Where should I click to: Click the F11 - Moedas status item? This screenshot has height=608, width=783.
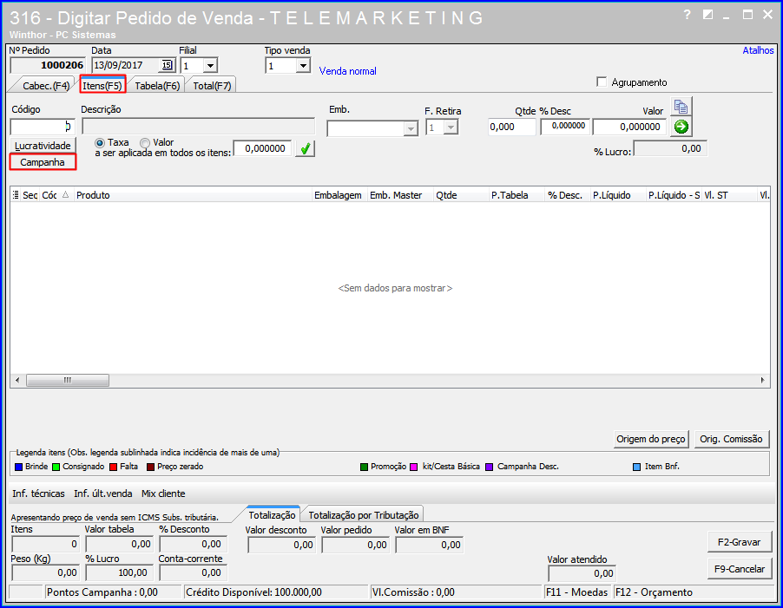(576, 592)
